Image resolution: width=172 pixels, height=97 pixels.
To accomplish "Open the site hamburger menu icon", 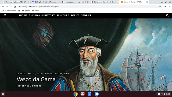I will [x=5, y=15].
